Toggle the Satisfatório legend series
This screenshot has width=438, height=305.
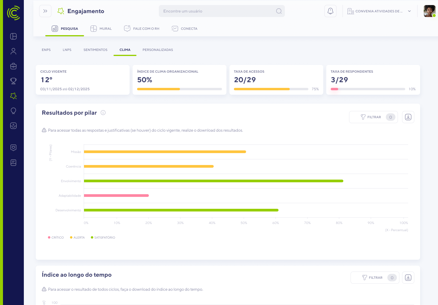(103, 238)
